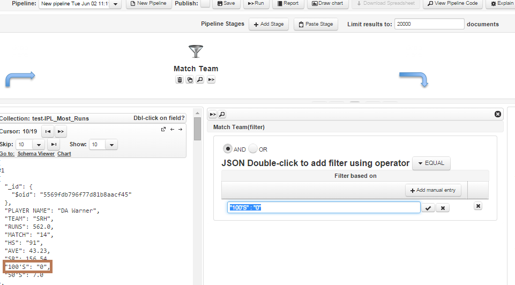This screenshot has width=515, height=285.
Task: Open the Chart link in collection panel
Action: click(64, 154)
